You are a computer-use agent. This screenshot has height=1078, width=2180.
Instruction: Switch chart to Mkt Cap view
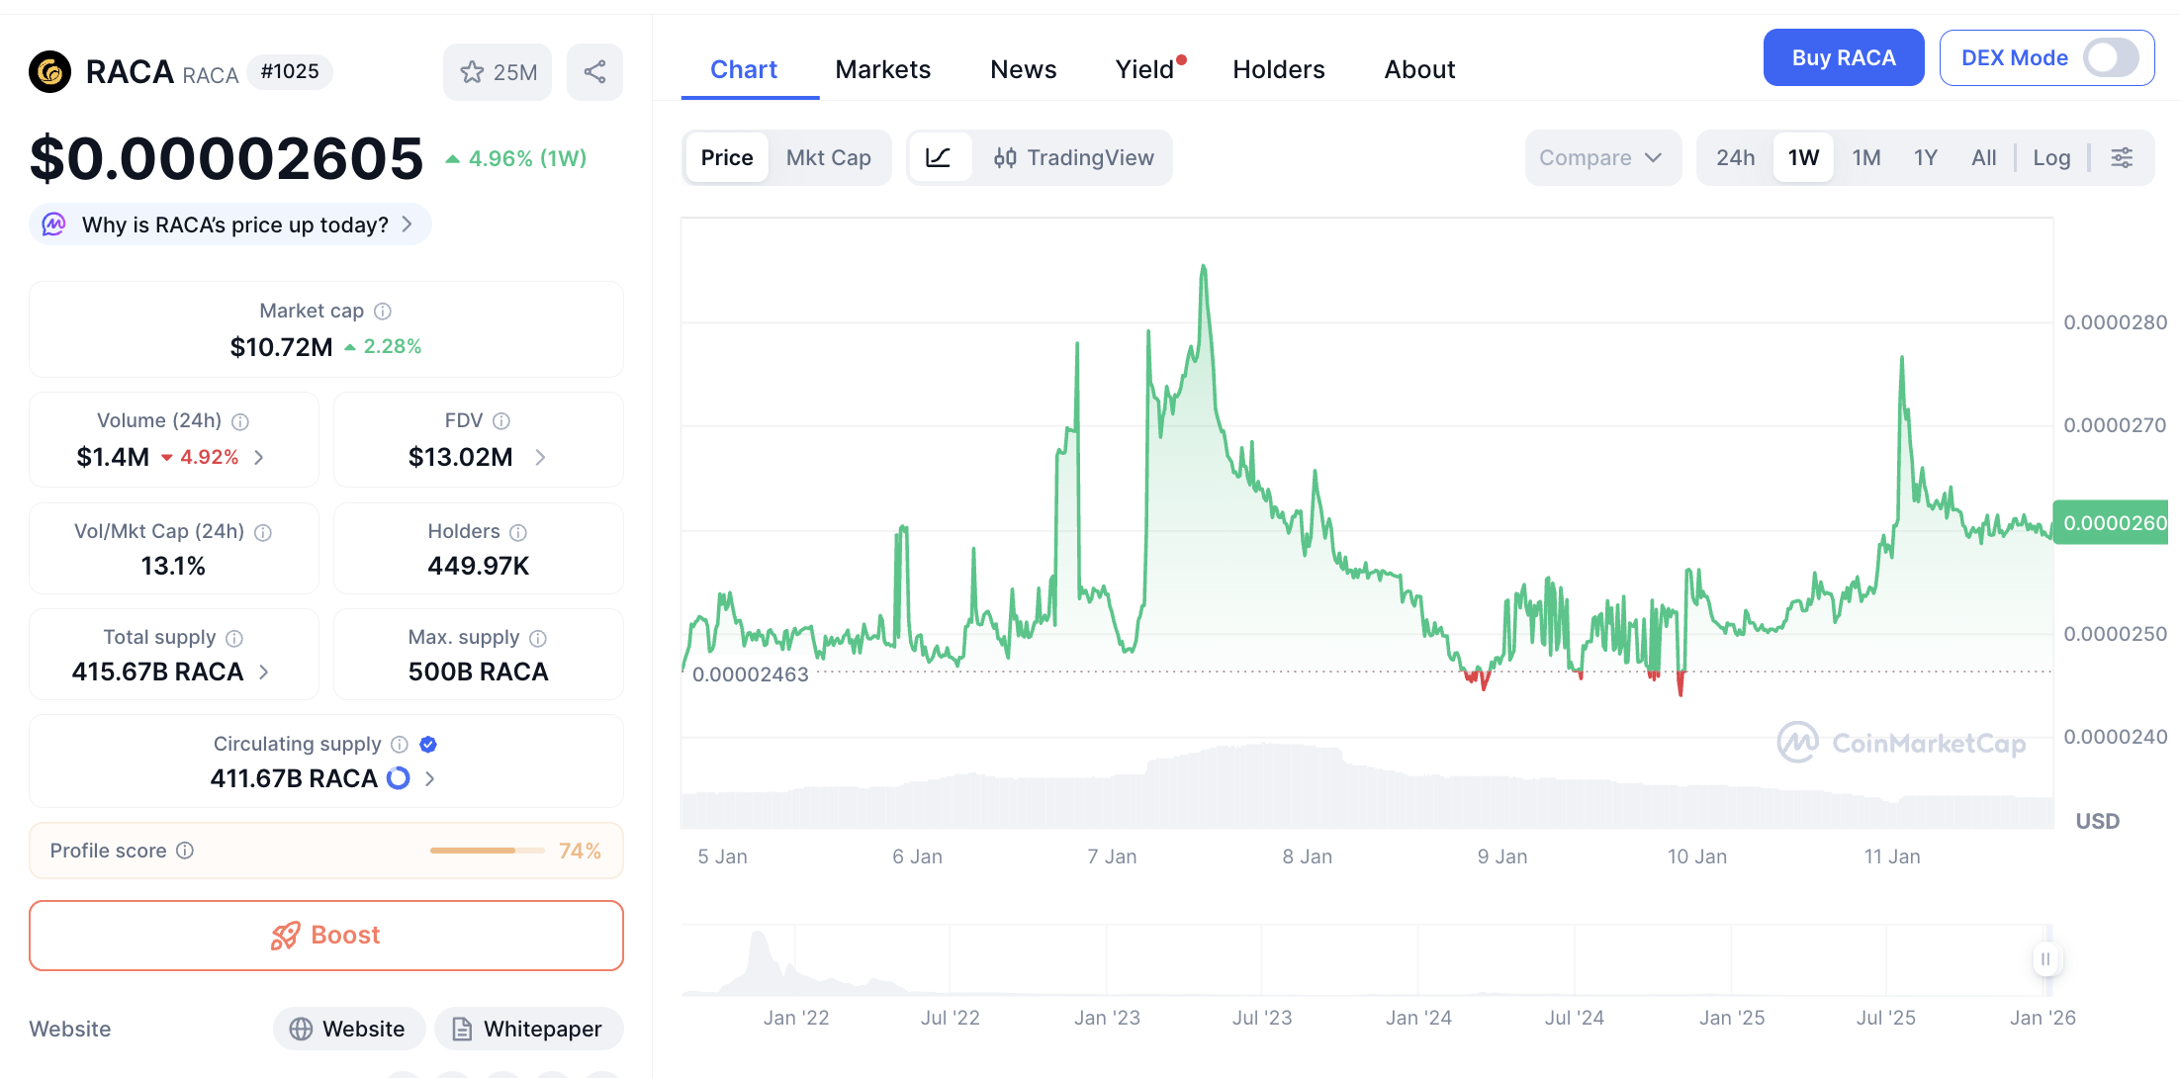(828, 157)
